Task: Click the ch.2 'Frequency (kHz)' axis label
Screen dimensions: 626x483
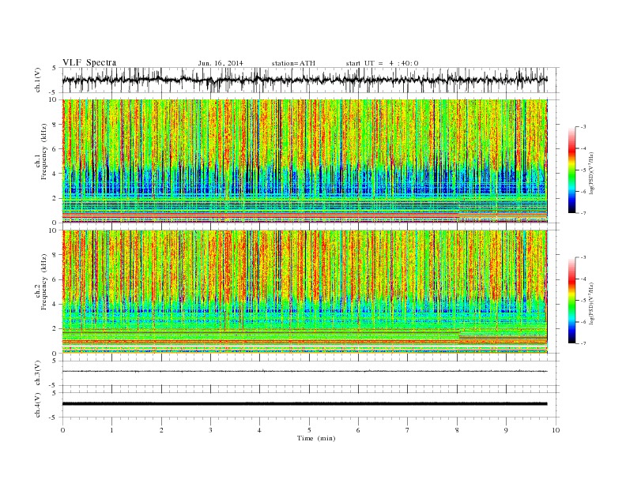Action: [43, 283]
